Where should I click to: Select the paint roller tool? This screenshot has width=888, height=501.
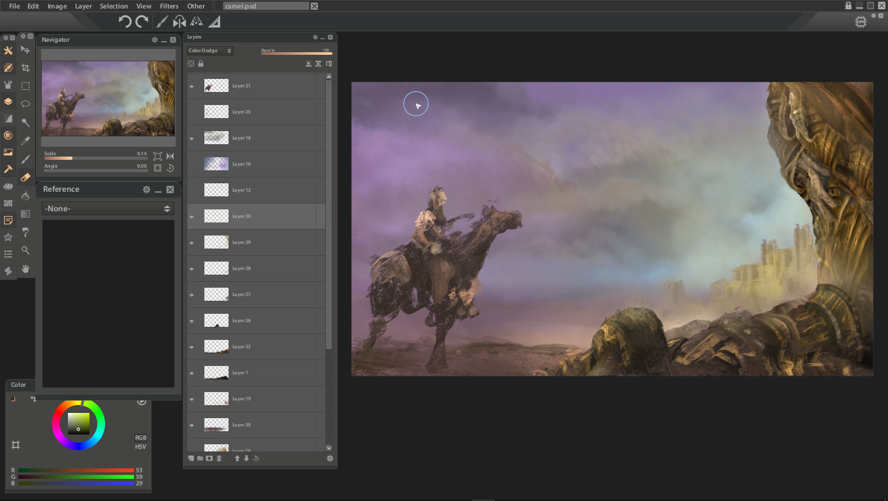[25, 232]
